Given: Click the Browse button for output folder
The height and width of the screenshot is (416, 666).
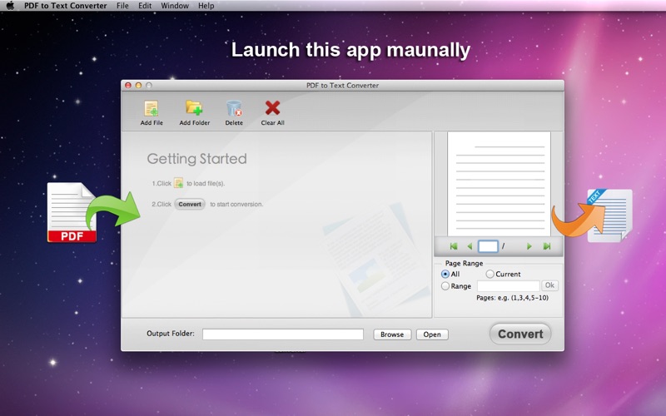Looking at the screenshot, I should pyautogui.click(x=392, y=334).
